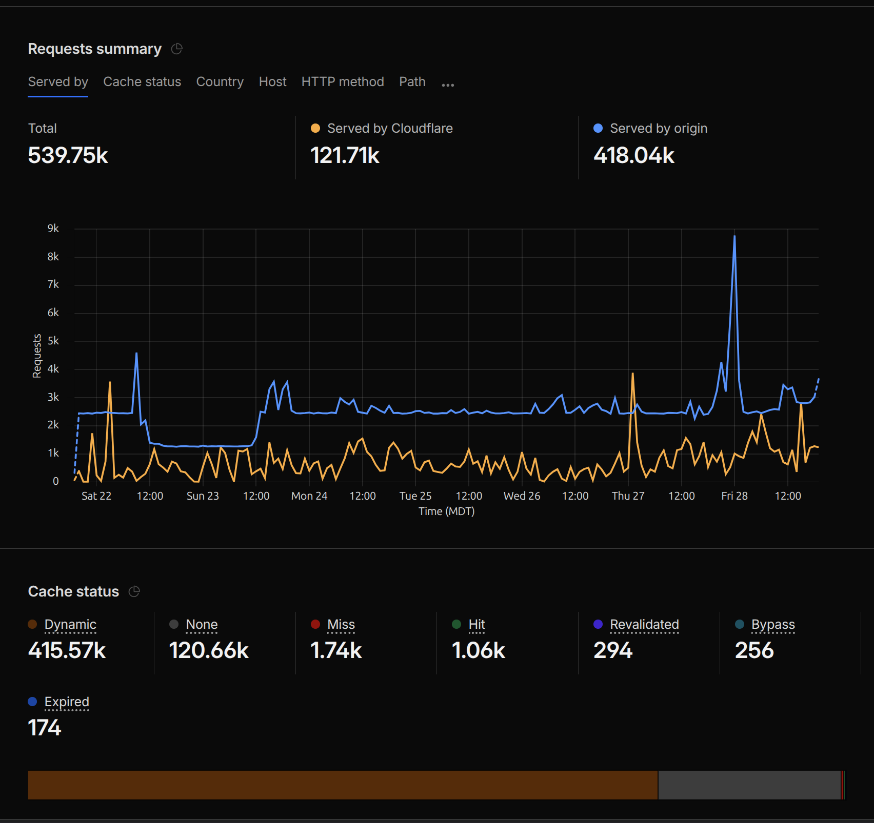The image size is (874, 823).
Task: Open the Country tab
Action: (220, 82)
